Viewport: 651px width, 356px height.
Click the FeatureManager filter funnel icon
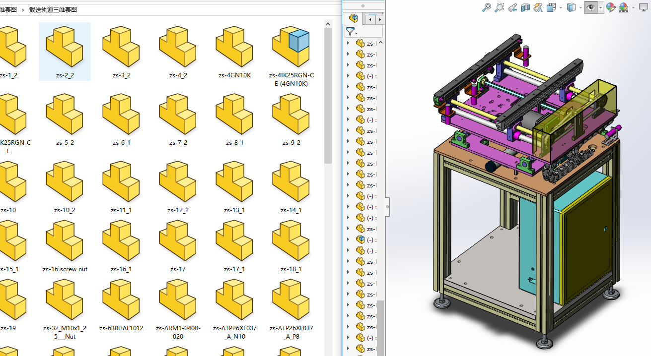pyautogui.click(x=351, y=32)
